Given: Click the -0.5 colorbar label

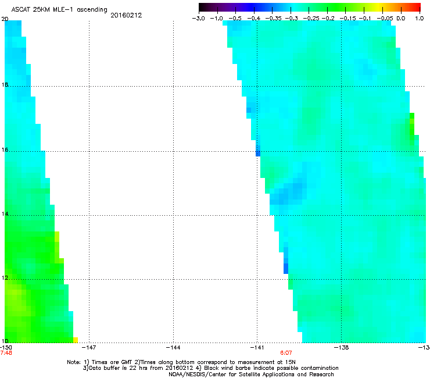Looking at the screenshot, I should point(235,19).
